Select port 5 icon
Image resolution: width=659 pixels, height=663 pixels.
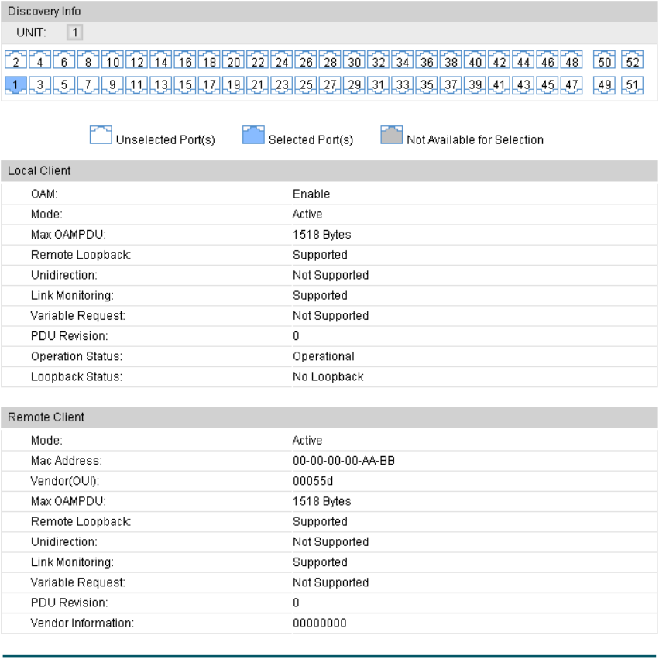(64, 85)
